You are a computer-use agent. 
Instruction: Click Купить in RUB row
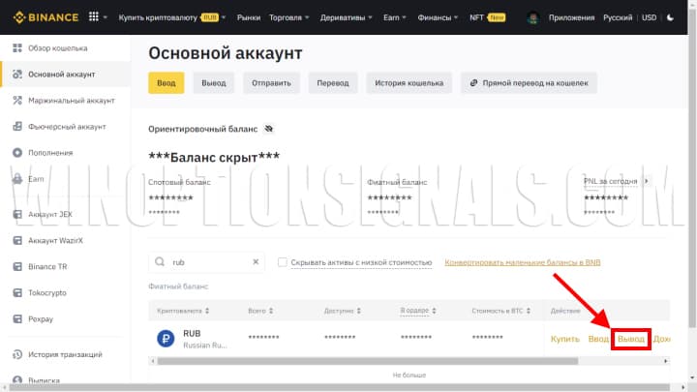pos(565,339)
